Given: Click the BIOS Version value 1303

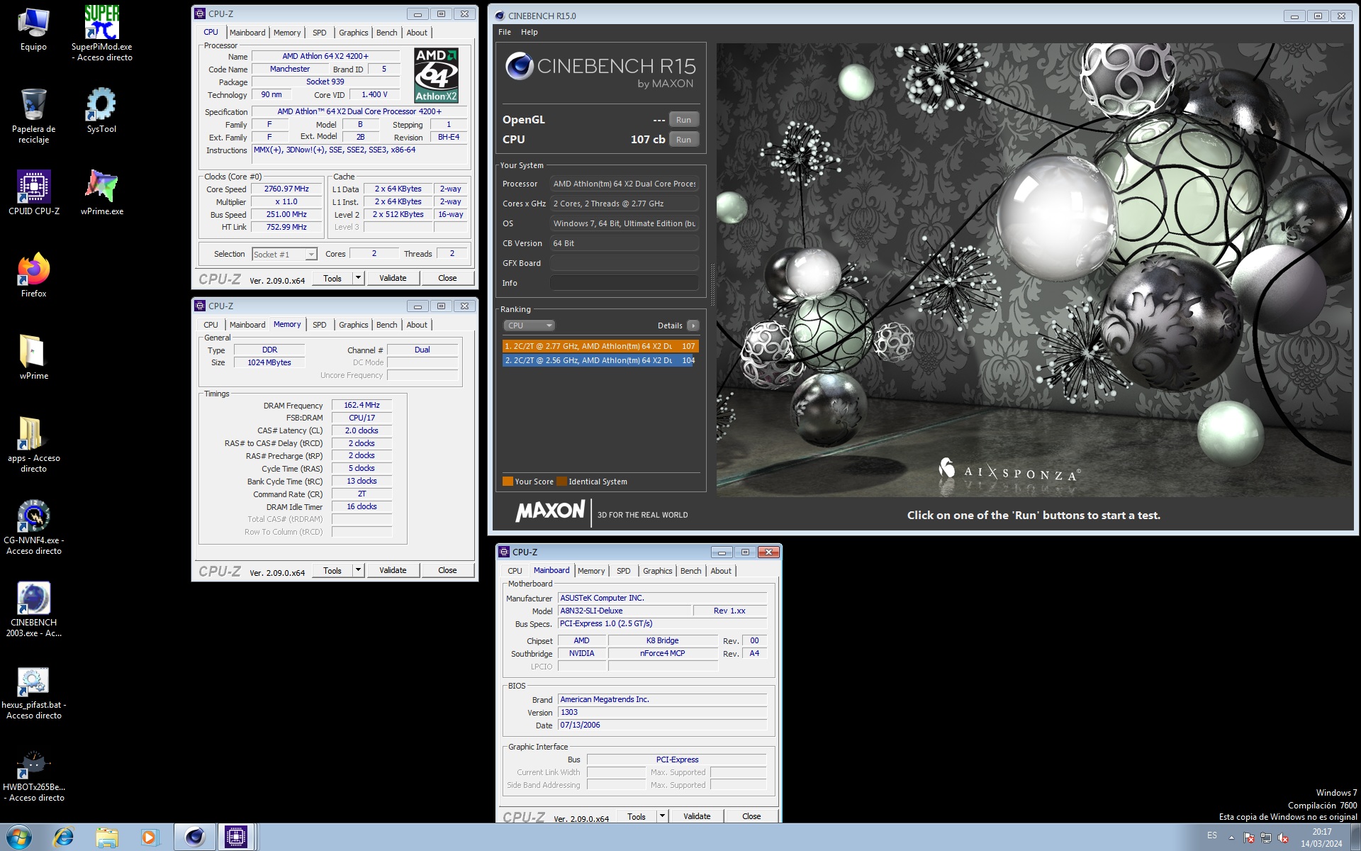Looking at the screenshot, I should [662, 712].
